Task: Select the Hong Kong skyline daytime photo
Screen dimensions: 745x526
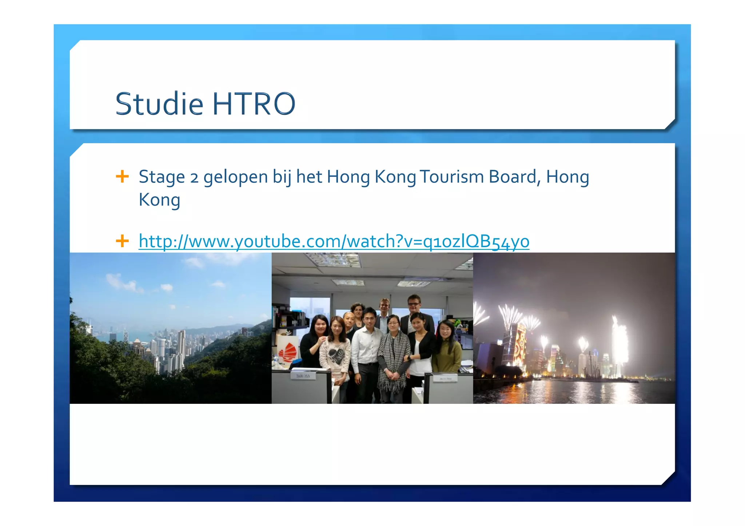Action: (x=170, y=328)
